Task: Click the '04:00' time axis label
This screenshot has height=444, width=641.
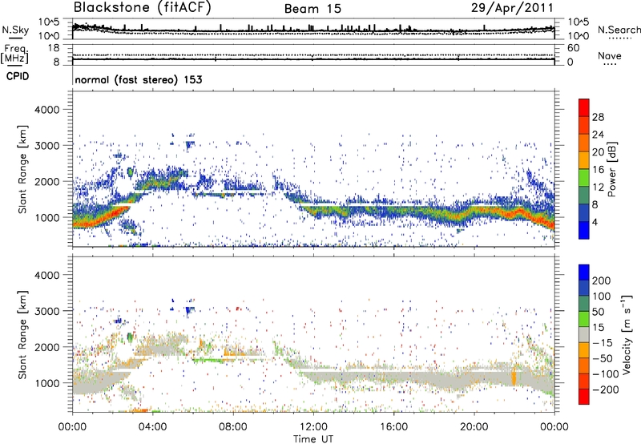Action: [x=152, y=427]
